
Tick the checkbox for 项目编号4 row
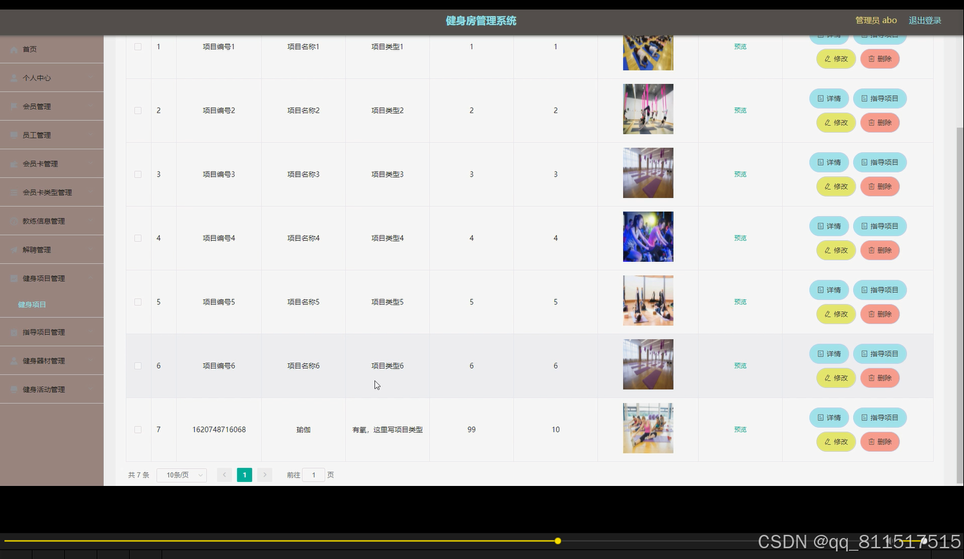click(138, 238)
